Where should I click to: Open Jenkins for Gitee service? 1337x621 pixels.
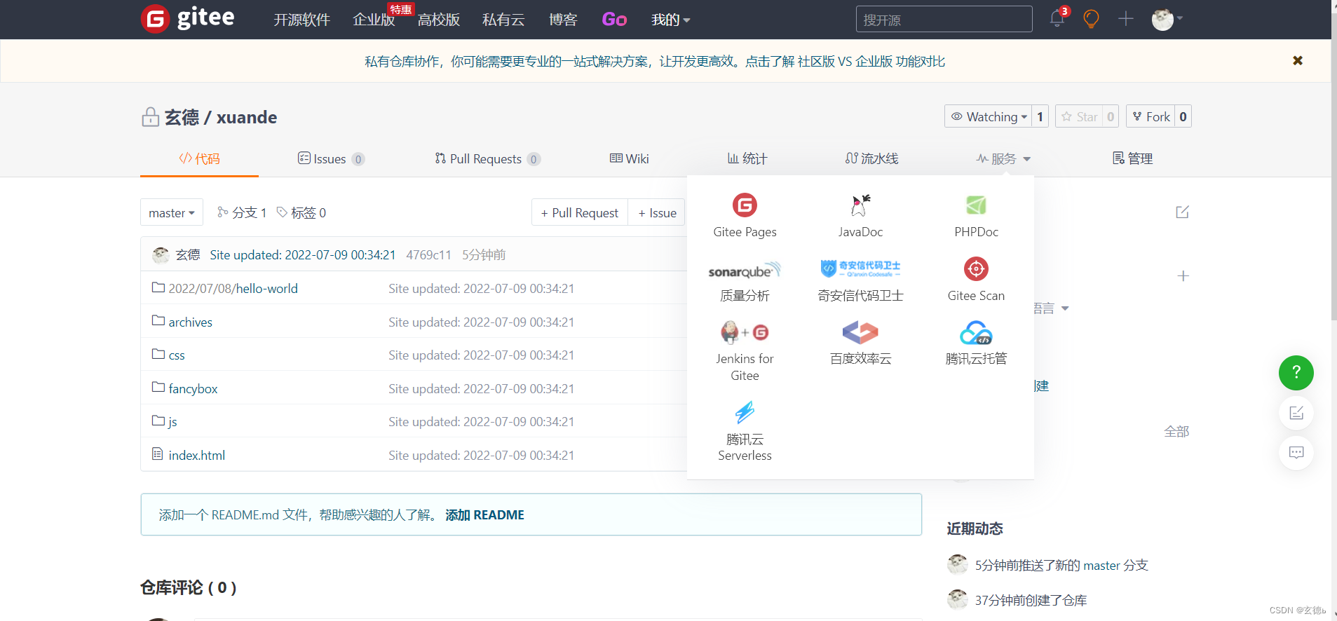click(x=745, y=352)
